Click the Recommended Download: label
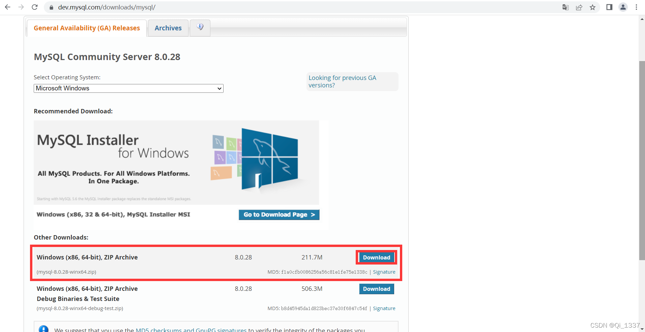Viewport: 645px width, 332px height. point(73,111)
